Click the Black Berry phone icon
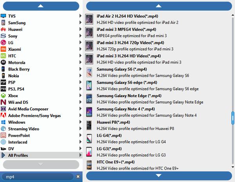The width and height of the screenshot is (235, 182). coord(3,69)
